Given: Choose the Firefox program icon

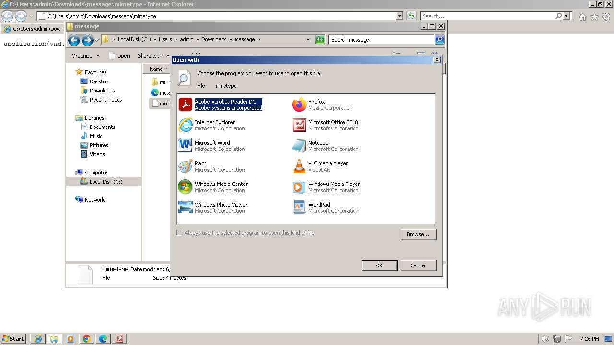Looking at the screenshot, I should 299,104.
